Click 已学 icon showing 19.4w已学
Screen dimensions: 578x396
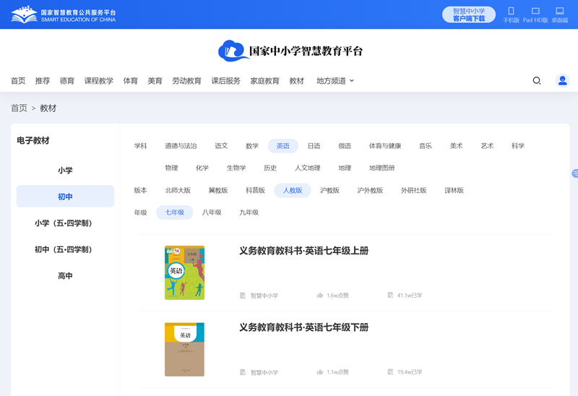[390, 371]
